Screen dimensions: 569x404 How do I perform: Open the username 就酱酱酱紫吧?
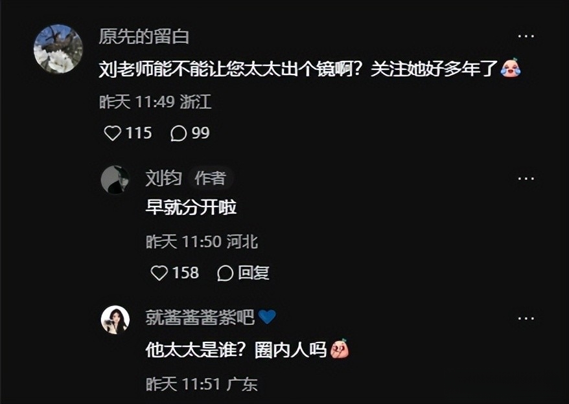coord(200,317)
